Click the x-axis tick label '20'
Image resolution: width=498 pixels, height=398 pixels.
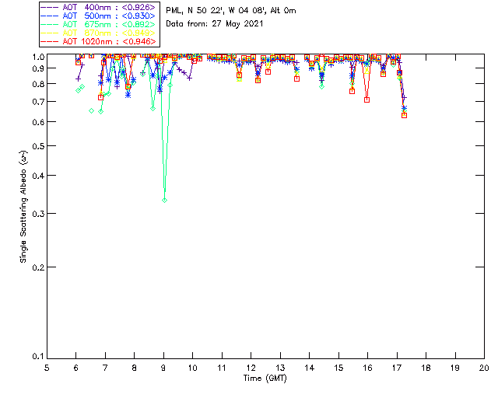(484, 368)
